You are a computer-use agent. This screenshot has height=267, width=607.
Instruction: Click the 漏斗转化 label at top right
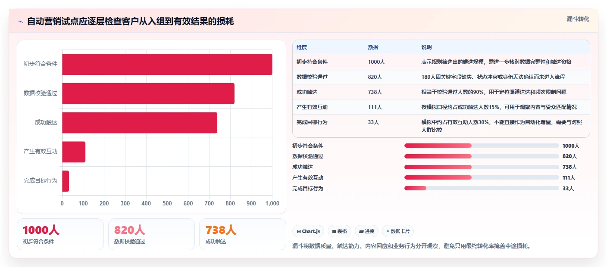tap(578, 19)
